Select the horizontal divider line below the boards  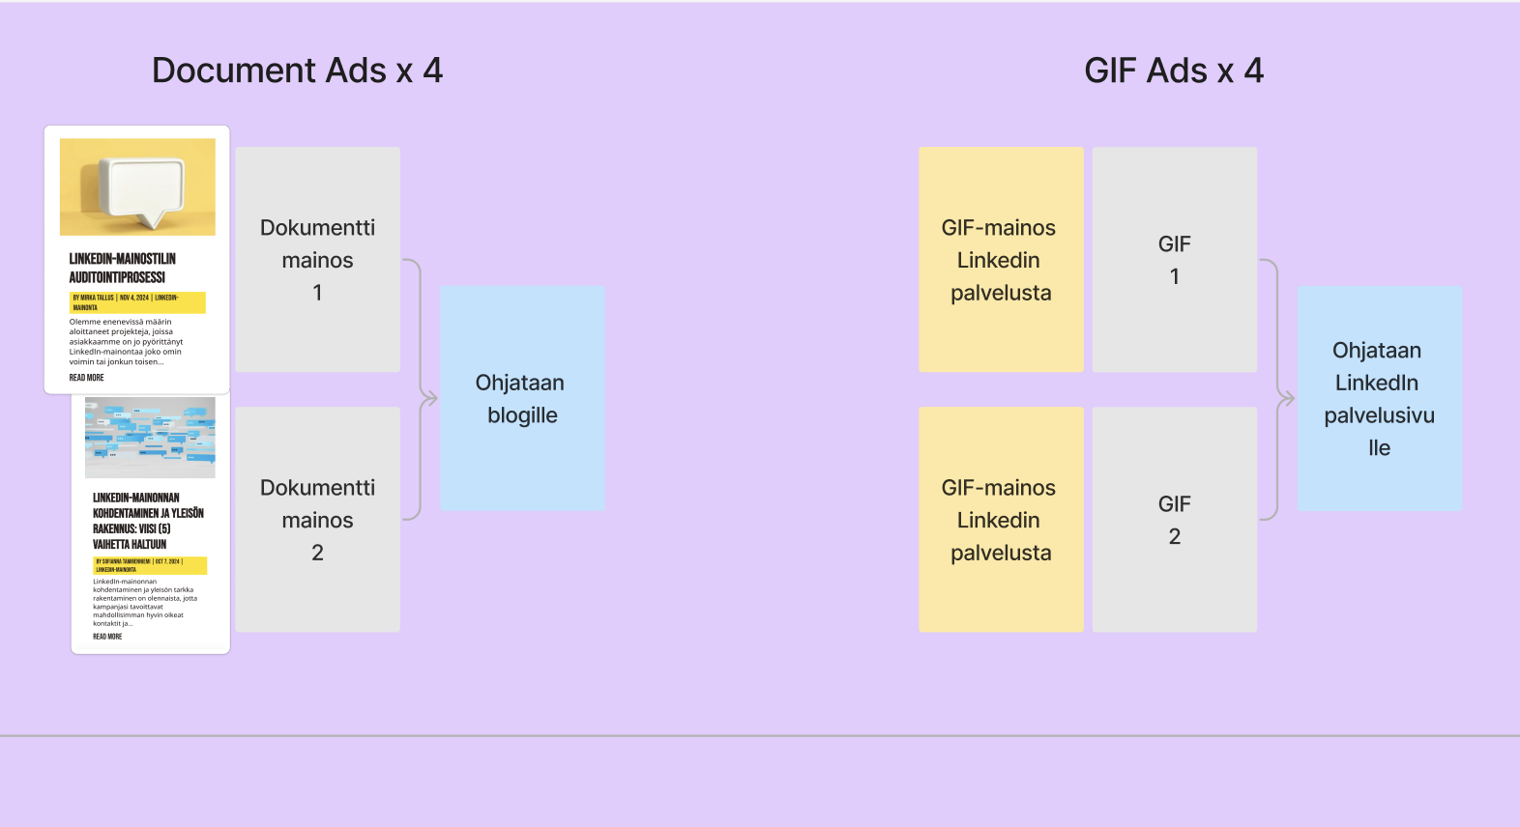(760, 736)
